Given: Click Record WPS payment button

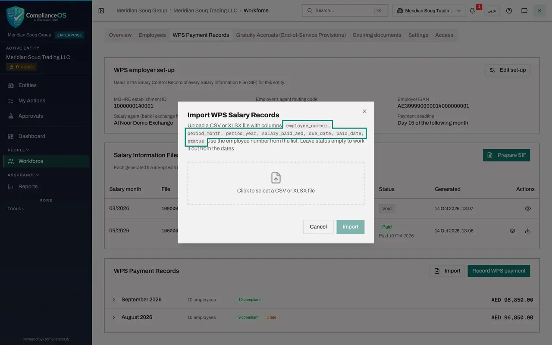Looking at the screenshot, I should click(x=499, y=271).
